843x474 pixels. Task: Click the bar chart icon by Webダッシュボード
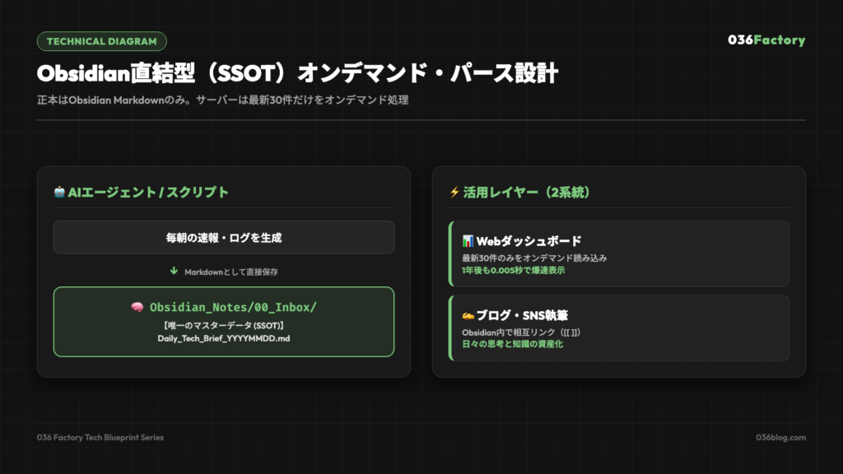pos(468,241)
